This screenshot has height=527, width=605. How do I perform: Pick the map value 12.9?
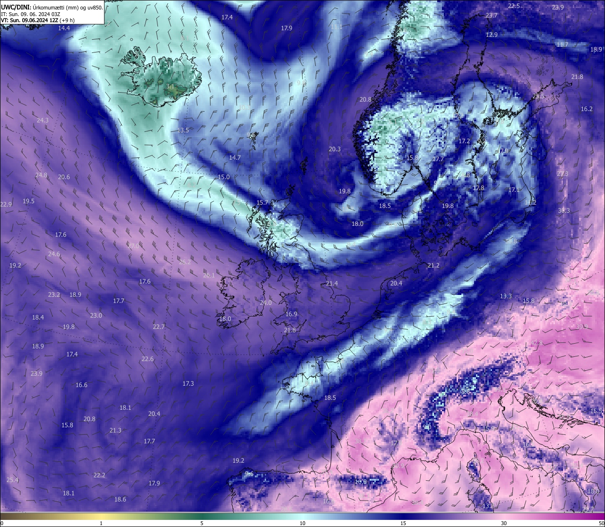click(492, 35)
